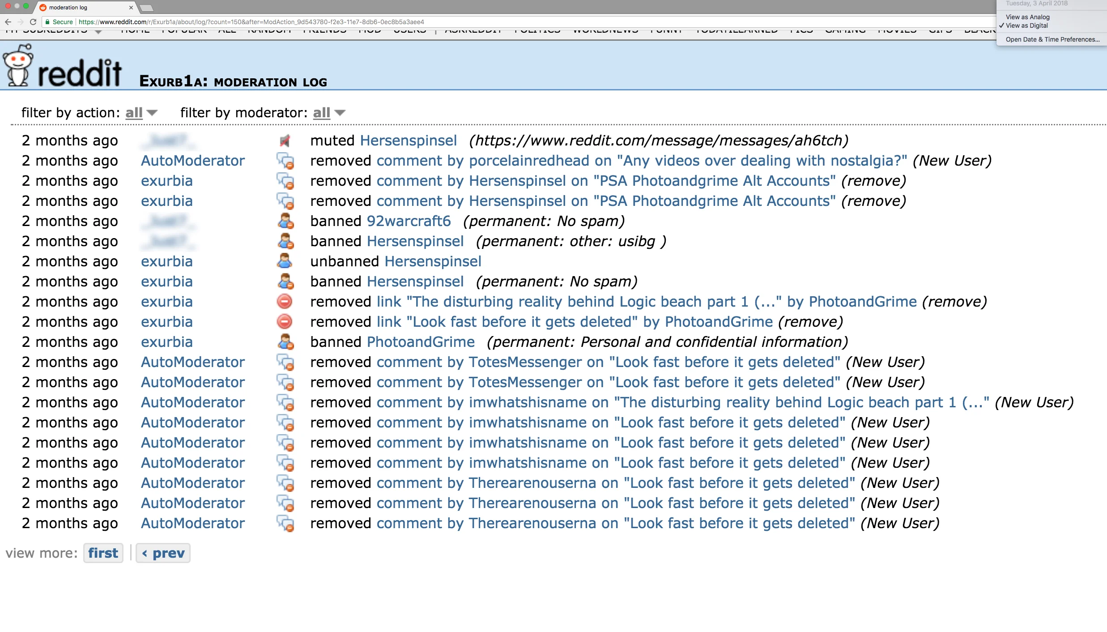Click unban icon beside unbanned Hersenspinsel
Viewport: 1107px width, 632px height.
[285, 261]
